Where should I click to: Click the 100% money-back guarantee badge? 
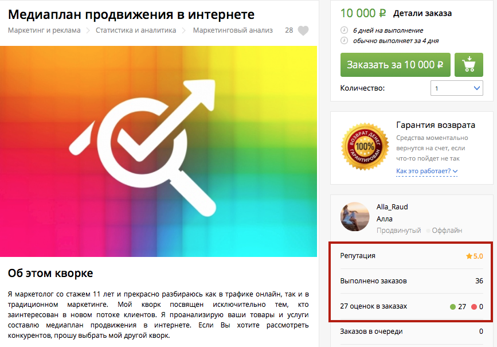365,146
